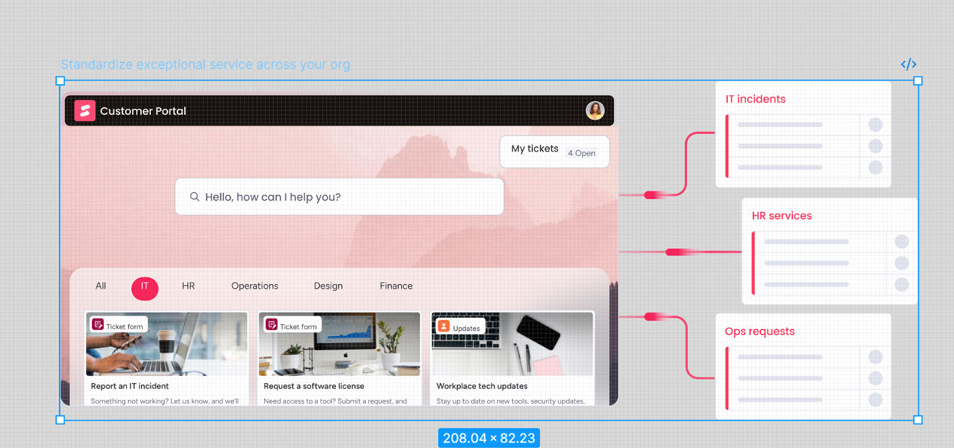954x448 pixels.
Task: Open the HR category tab
Action: (x=188, y=286)
